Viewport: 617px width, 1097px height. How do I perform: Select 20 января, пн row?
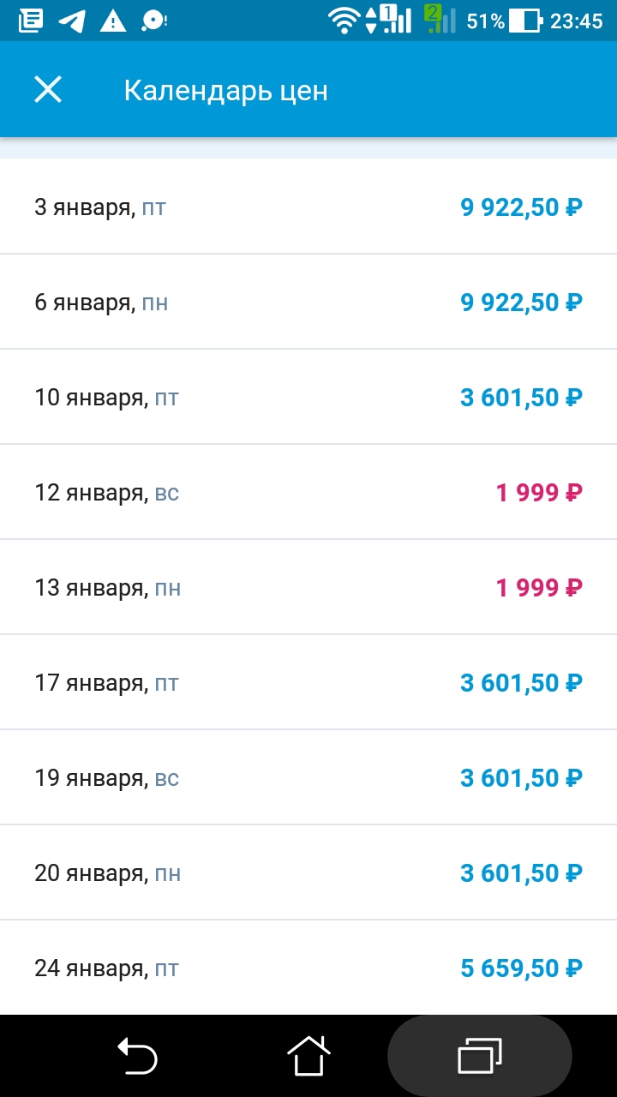(x=308, y=873)
